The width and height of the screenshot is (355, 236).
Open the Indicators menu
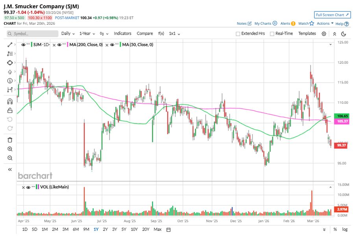tap(122, 33)
